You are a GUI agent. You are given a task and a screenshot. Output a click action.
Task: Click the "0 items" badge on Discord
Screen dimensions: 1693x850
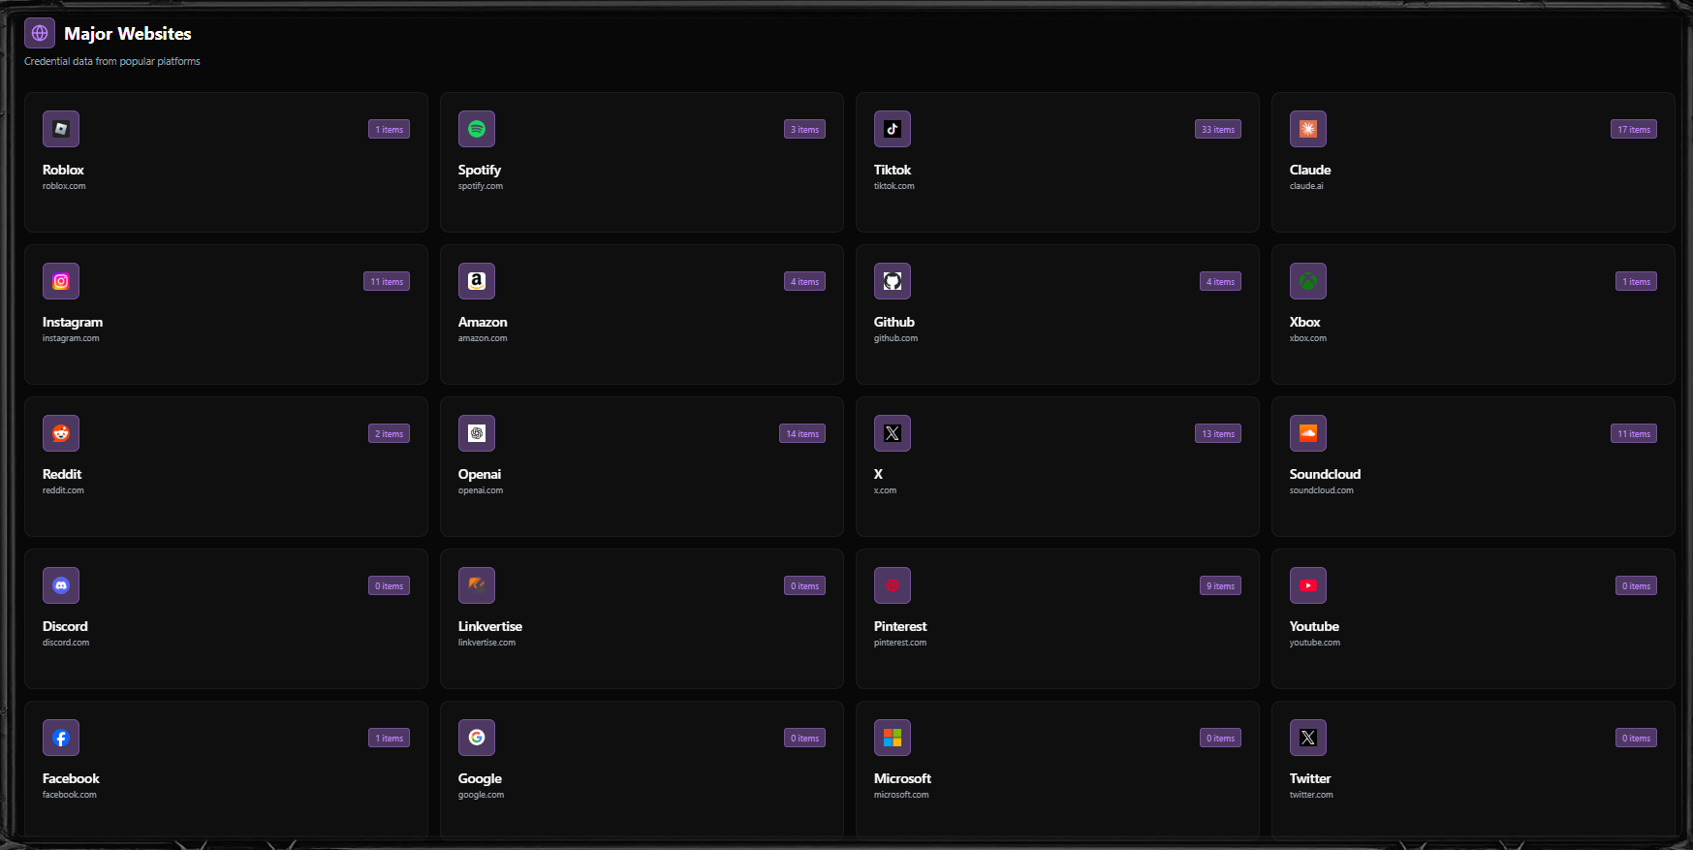390,586
